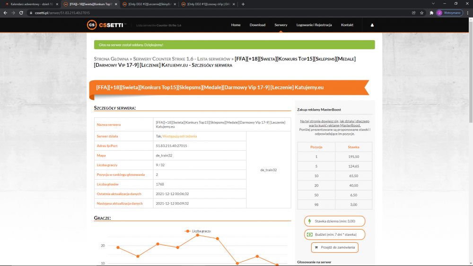This screenshot has height=266, width=473.
Task: Click the de_train32 map image placeholder
Action: point(269,170)
